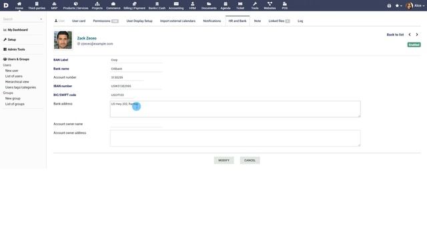
Task: Click the Bank name input field
Action: pyautogui.click(x=136, y=69)
